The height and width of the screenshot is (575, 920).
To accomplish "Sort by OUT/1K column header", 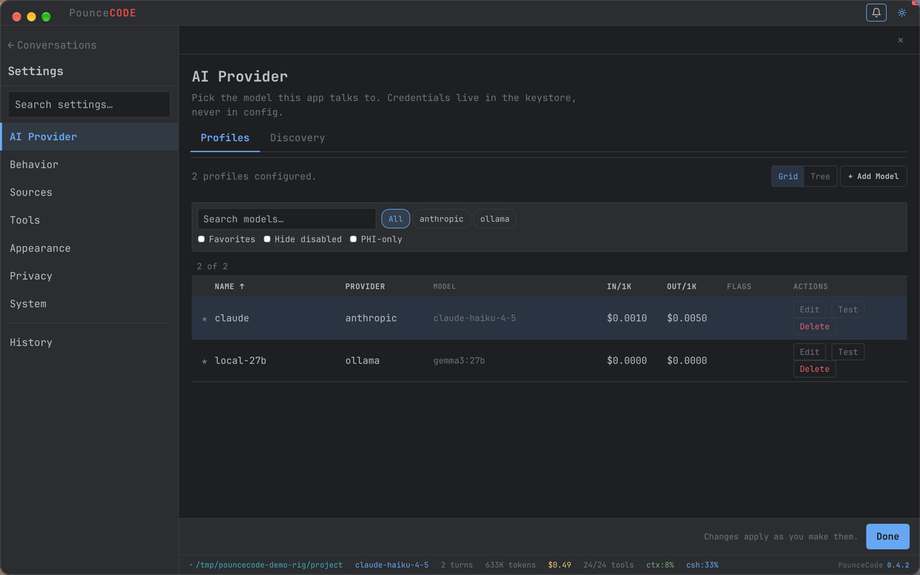I will (681, 286).
